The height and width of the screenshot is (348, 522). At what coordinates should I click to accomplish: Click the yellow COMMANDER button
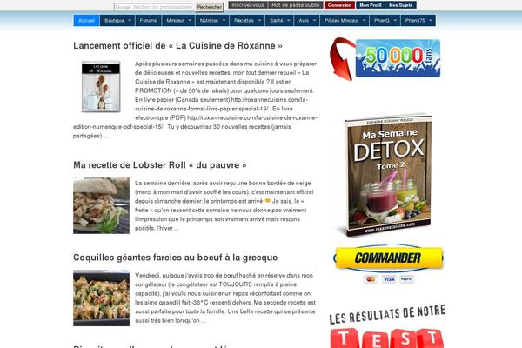(389, 258)
